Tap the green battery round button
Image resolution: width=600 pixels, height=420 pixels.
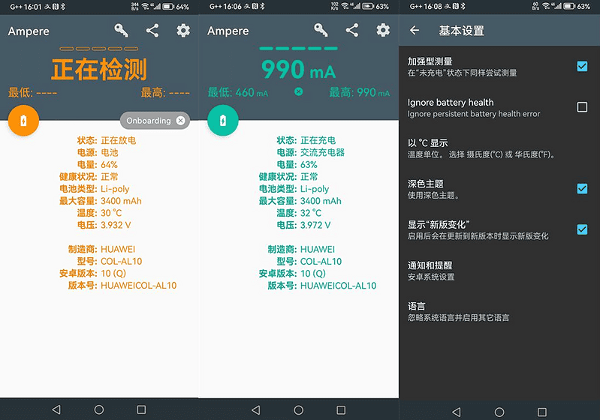(223, 121)
